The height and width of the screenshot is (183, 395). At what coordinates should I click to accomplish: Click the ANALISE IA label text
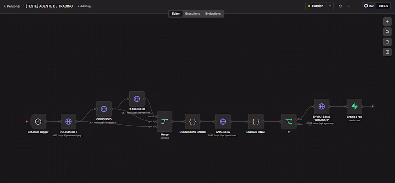(223, 132)
